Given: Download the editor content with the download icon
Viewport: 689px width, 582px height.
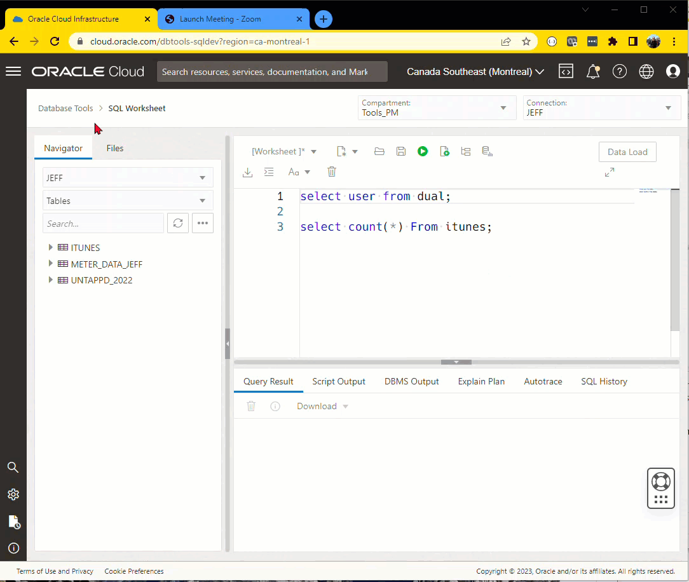Looking at the screenshot, I should 247,172.
